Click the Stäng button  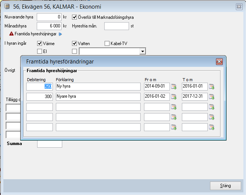(x=225, y=186)
